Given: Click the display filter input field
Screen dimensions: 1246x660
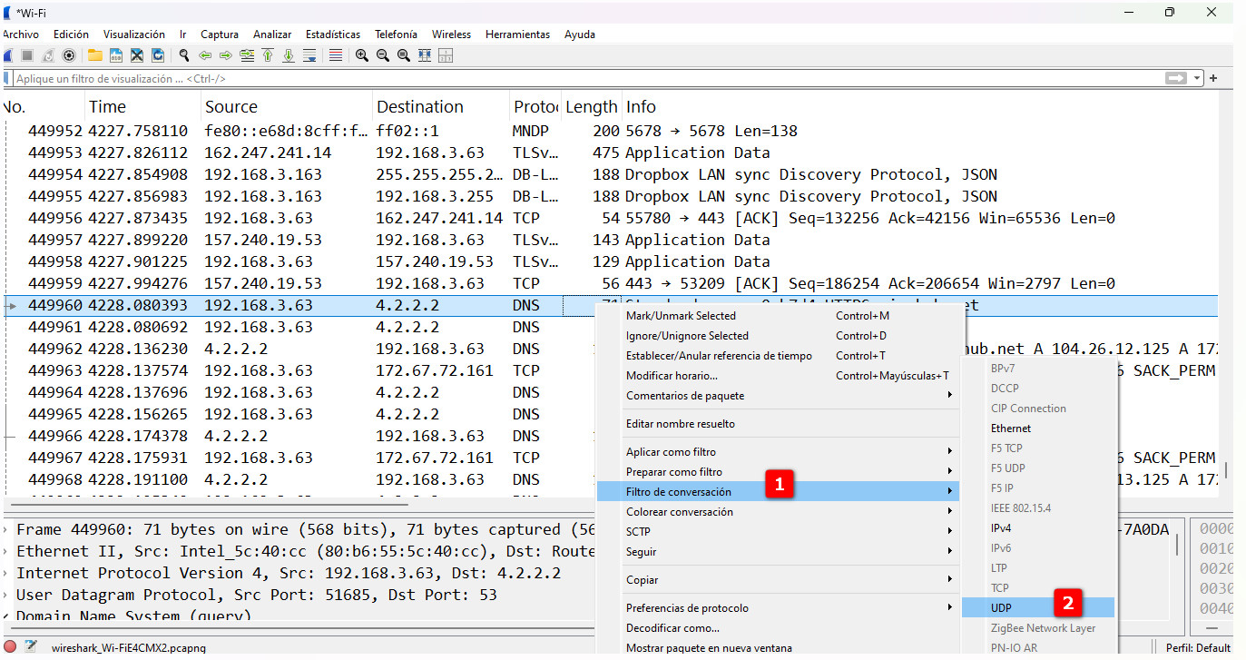Looking at the screenshot, I should click(581, 79).
